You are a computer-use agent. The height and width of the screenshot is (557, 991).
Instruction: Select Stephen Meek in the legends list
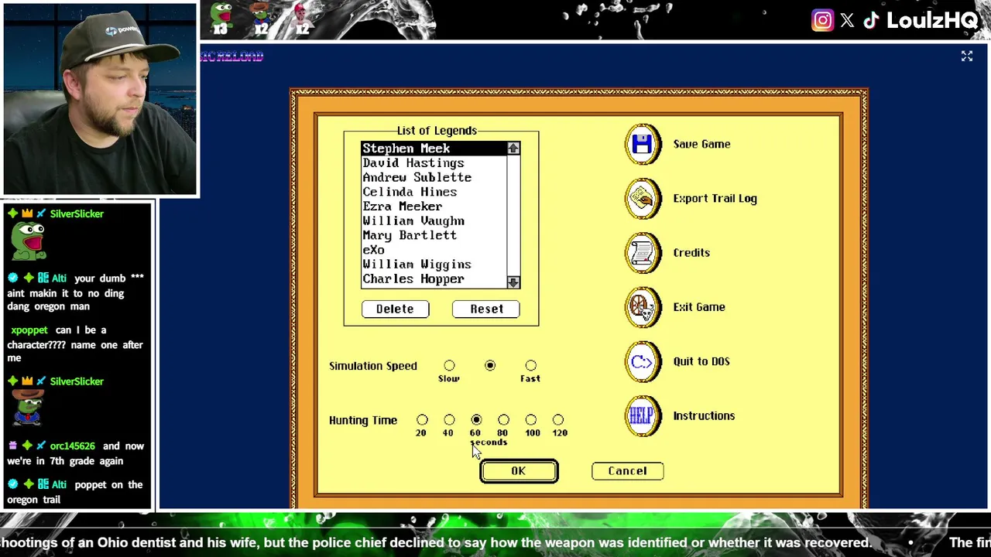(434, 149)
